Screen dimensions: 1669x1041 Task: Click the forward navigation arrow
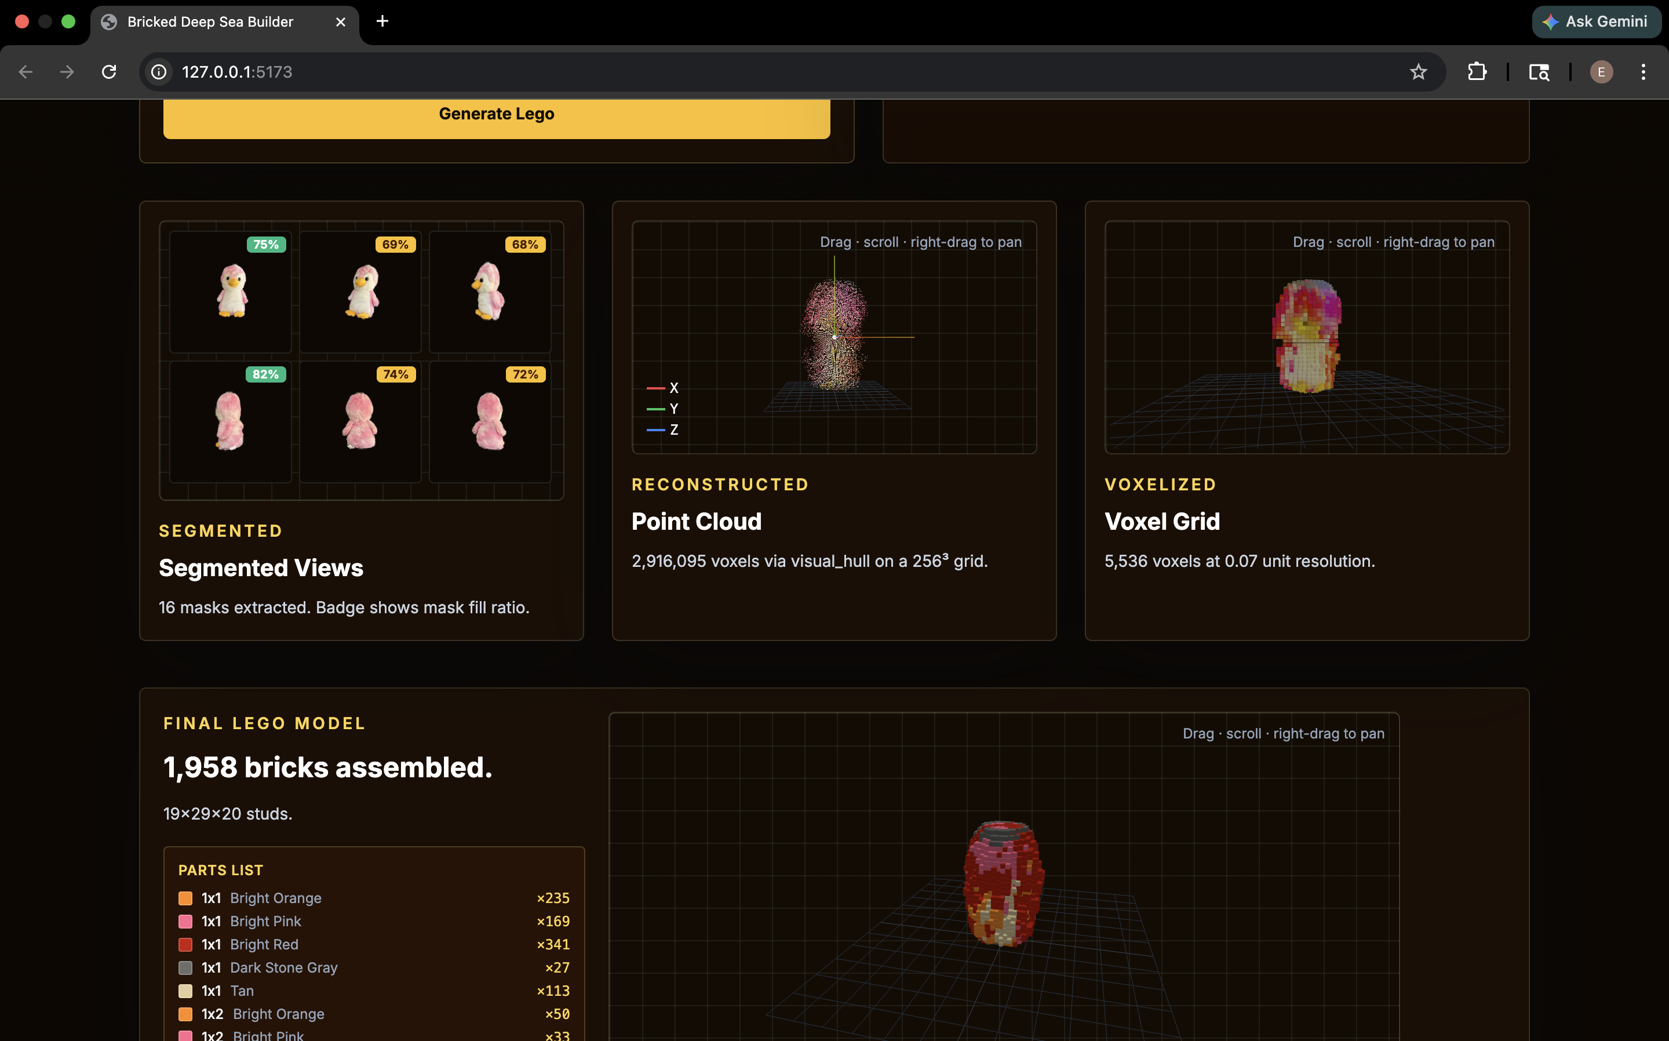coord(67,72)
